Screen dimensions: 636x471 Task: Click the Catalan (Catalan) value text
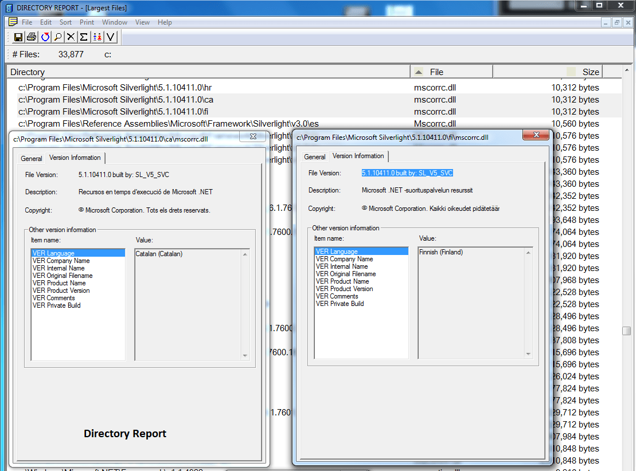point(159,254)
